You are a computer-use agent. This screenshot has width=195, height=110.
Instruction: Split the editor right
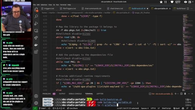point(188,9)
